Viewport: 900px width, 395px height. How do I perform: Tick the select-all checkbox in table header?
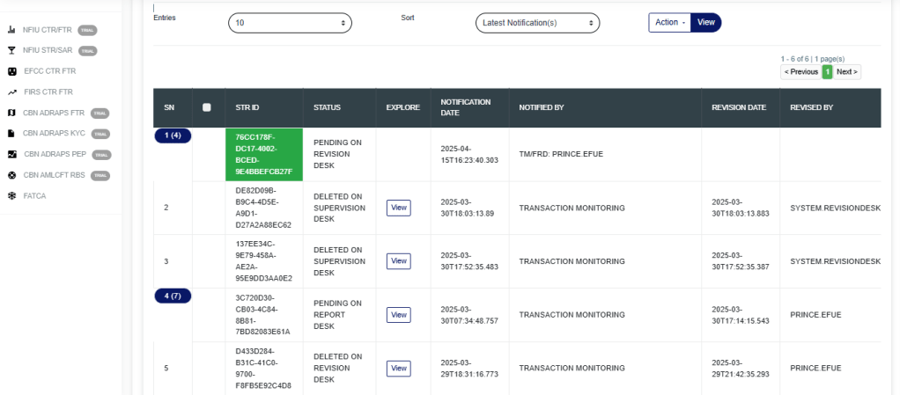[x=206, y=107]
